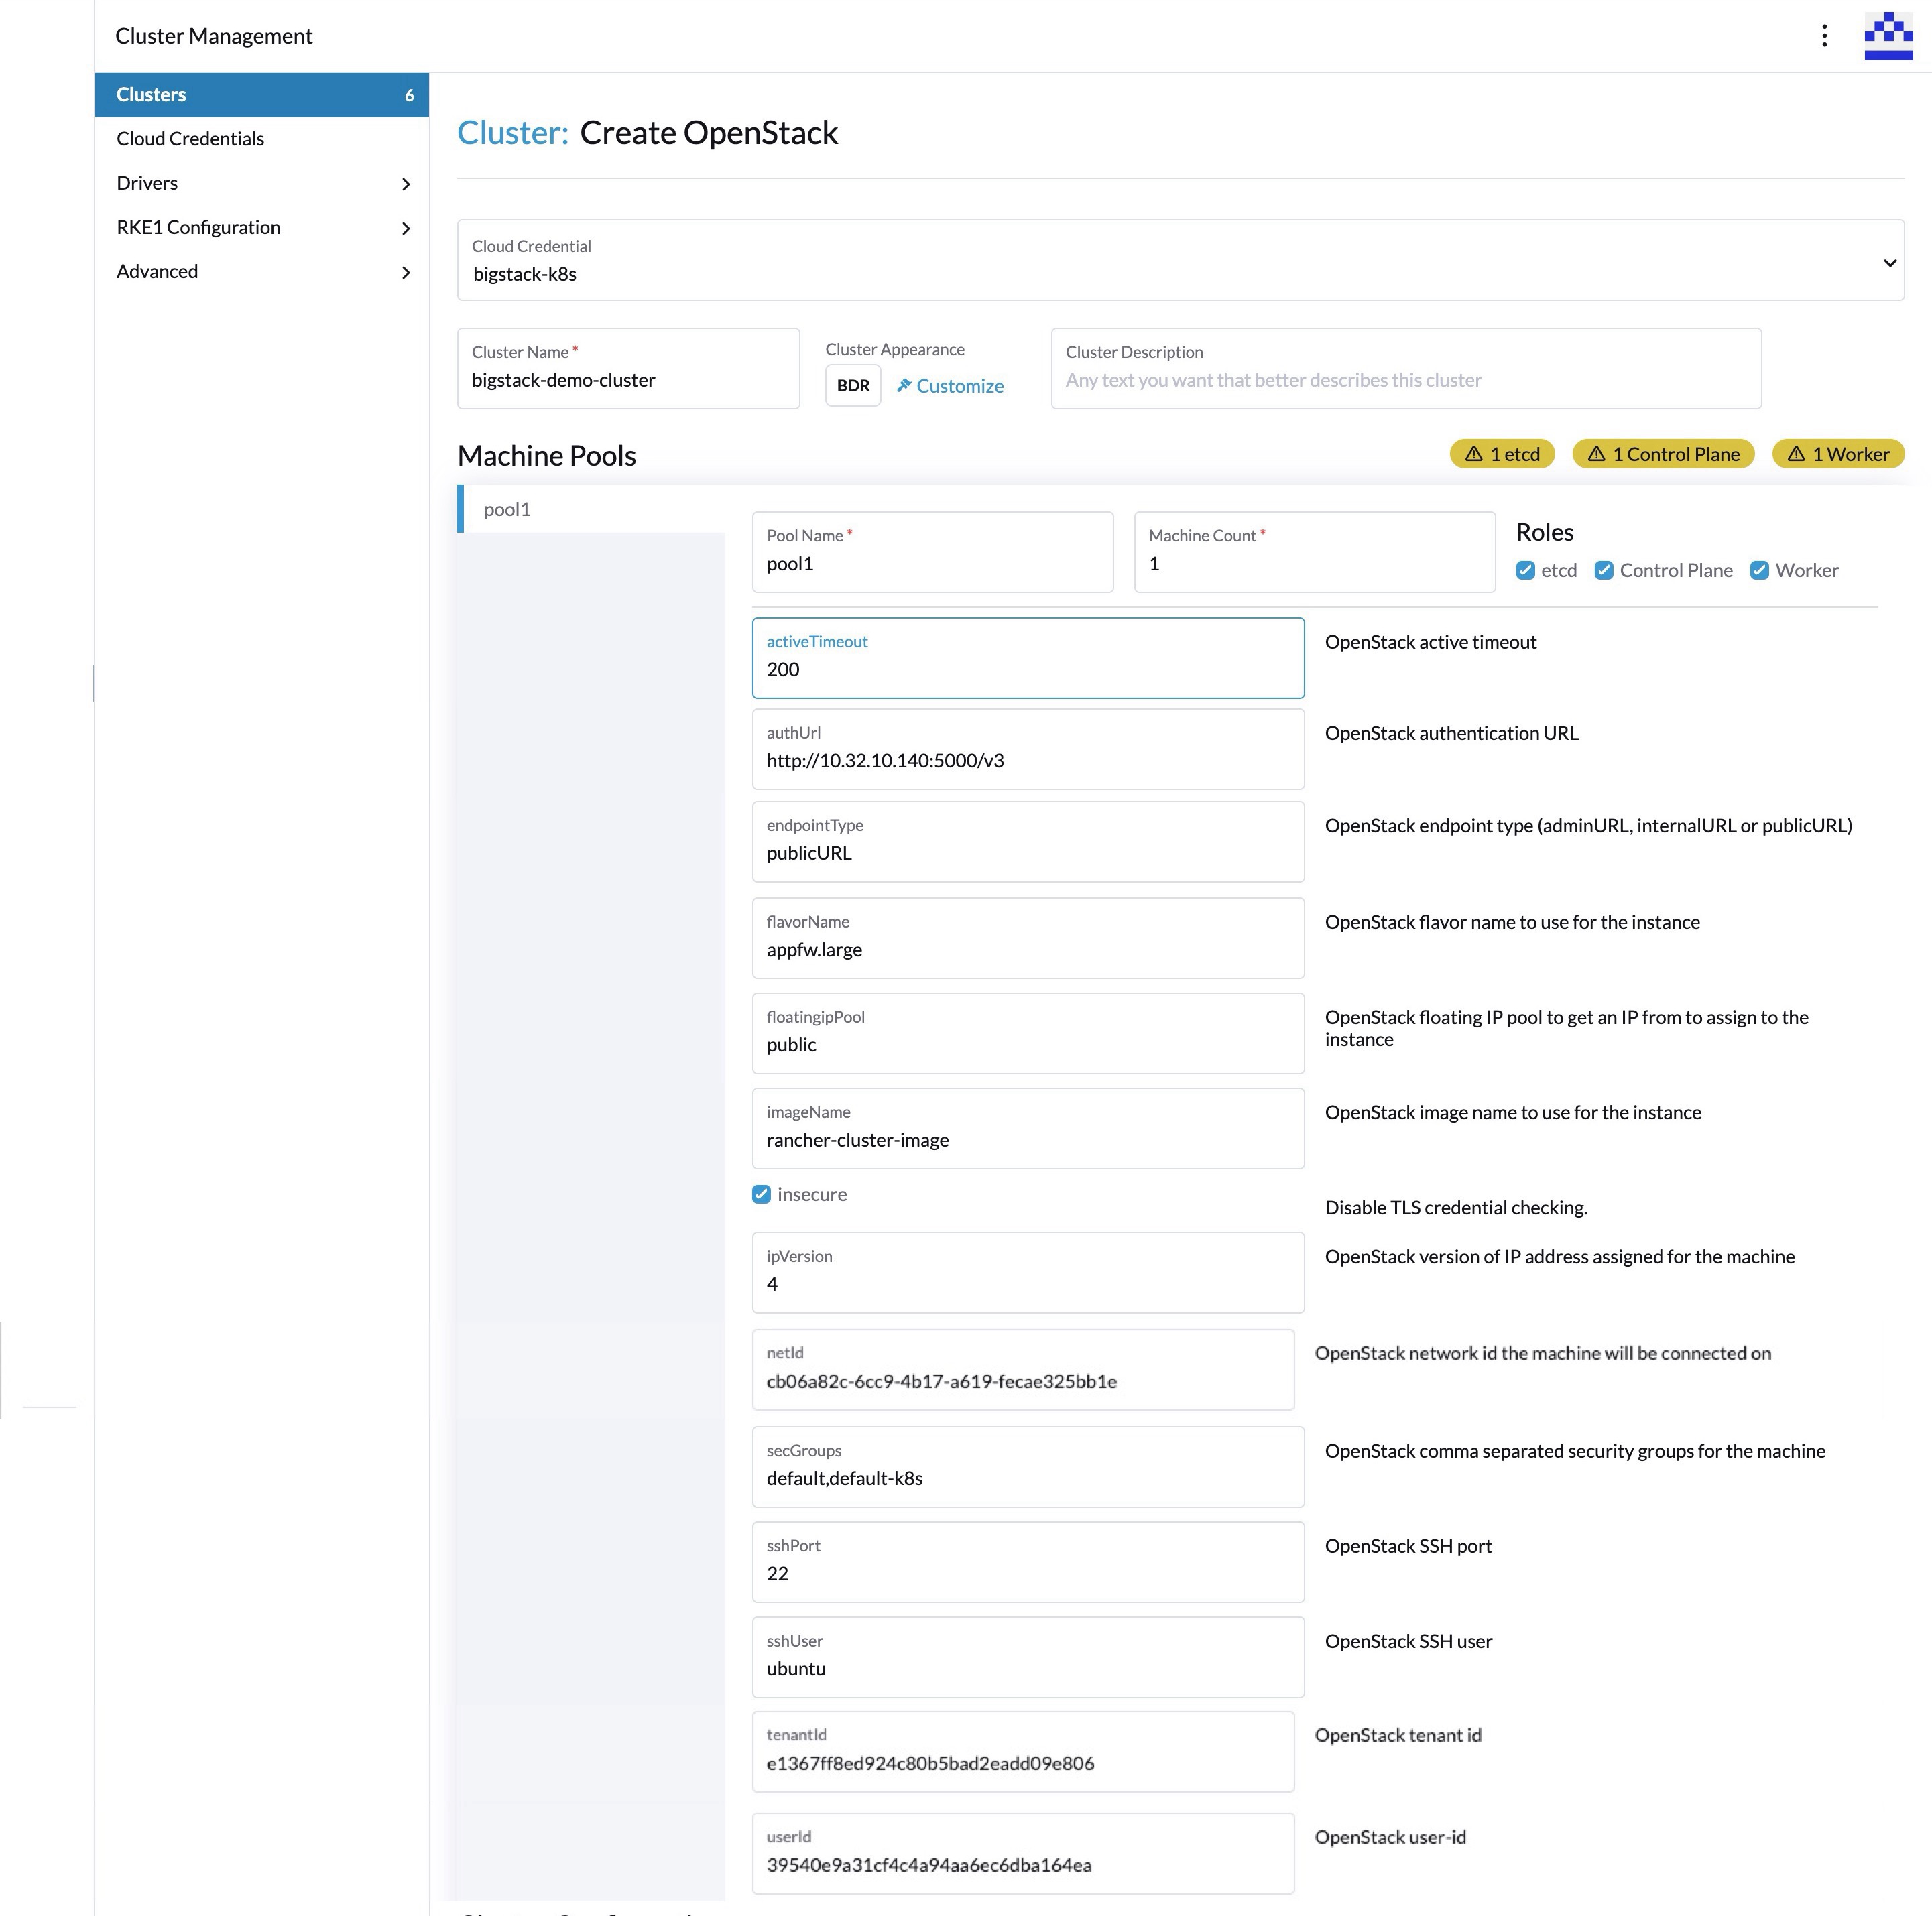The height and width of the screenshot is (1916, 1932).
Task: Expand the Drivers sidebar section
Action: point(262,183)
